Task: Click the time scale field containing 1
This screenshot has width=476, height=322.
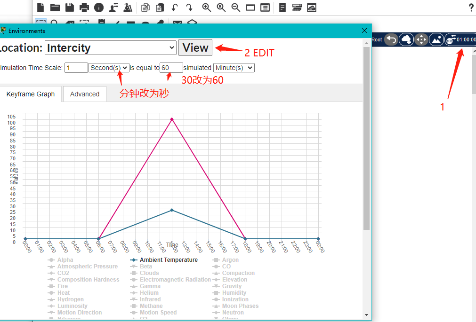Action: pos(76,68)
